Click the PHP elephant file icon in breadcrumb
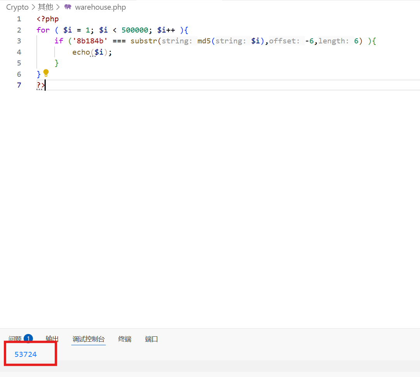The image size is (420, 377). coord(68,7)
